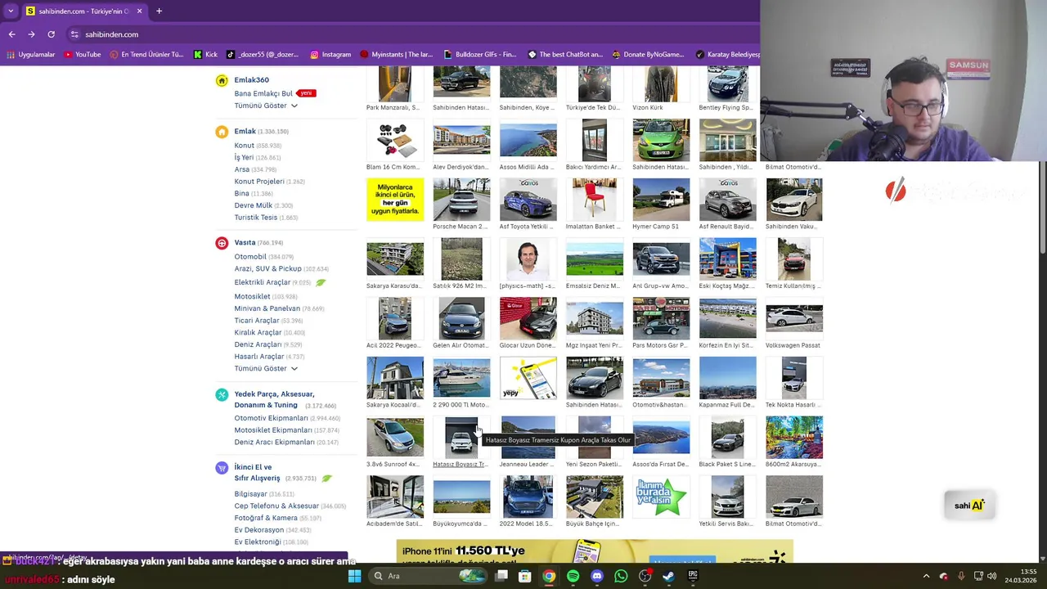Image resolution: width=1047 pixels, height=589 pixels.
Task: Open the Instagram bookmark
Action: point(330,55)
